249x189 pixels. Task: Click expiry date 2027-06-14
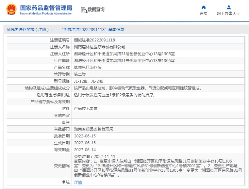click(85, 150)
